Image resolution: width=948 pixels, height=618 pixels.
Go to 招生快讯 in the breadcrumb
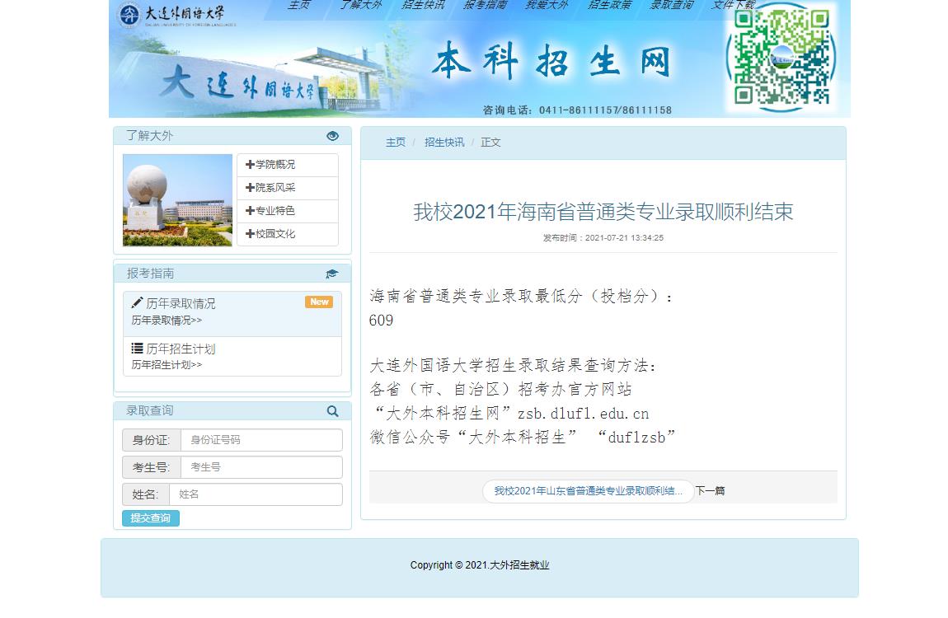click(444, 143)
